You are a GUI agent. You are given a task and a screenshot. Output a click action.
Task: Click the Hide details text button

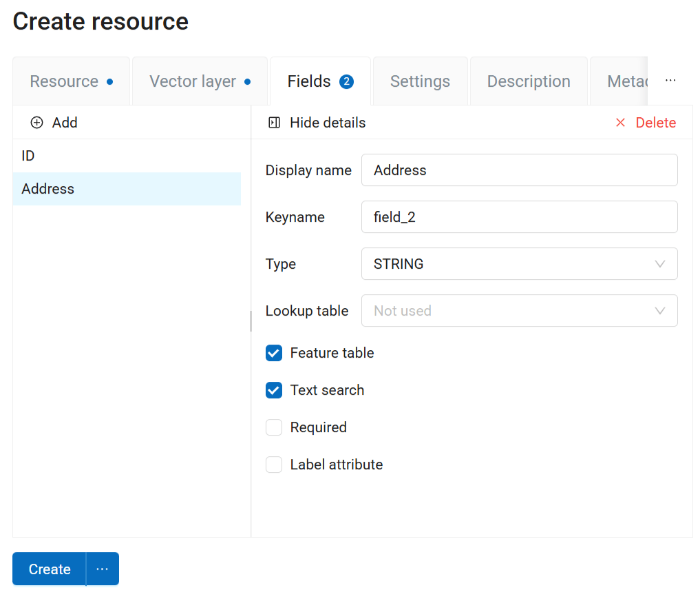coord(328,123)
